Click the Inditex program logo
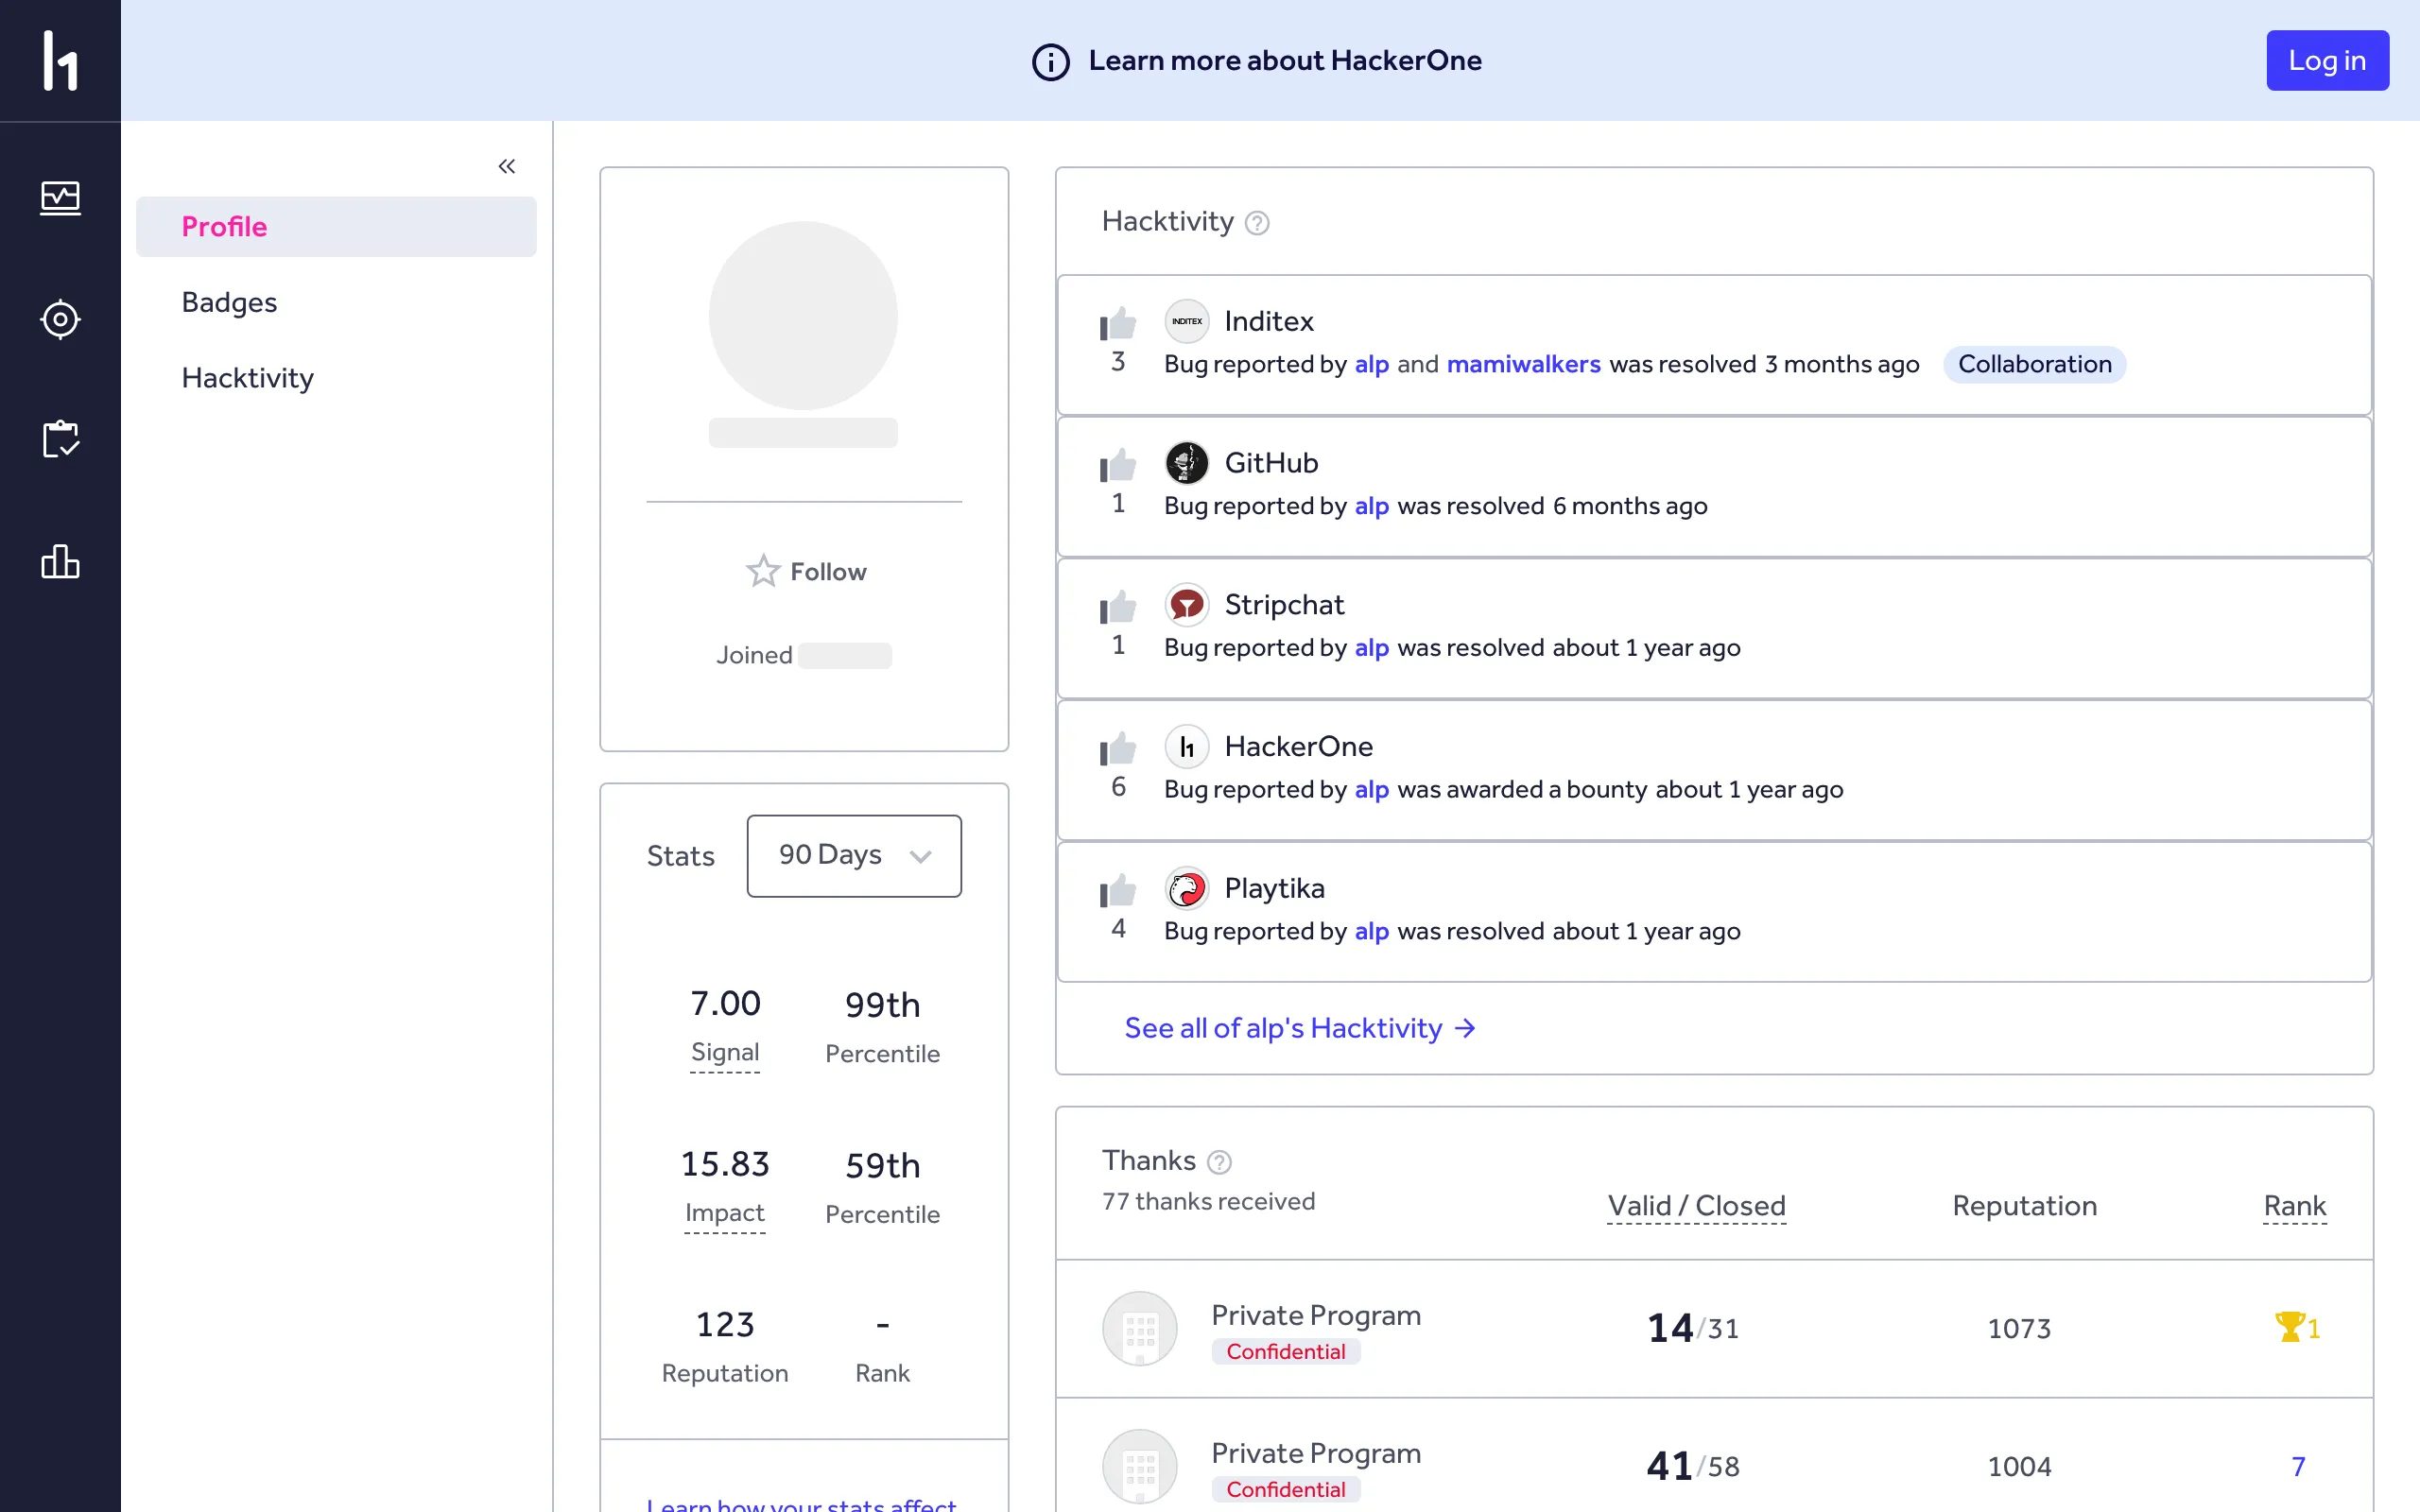The image size is (2420, 1512). 1187,321
